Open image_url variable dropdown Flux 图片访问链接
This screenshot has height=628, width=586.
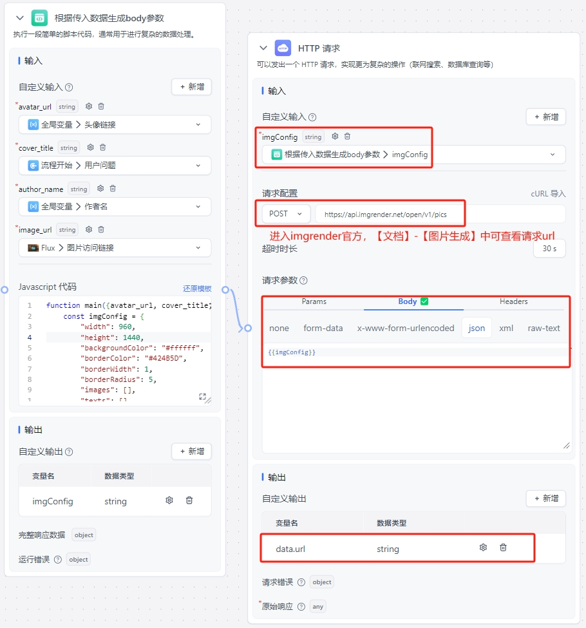tap(115, 247)
